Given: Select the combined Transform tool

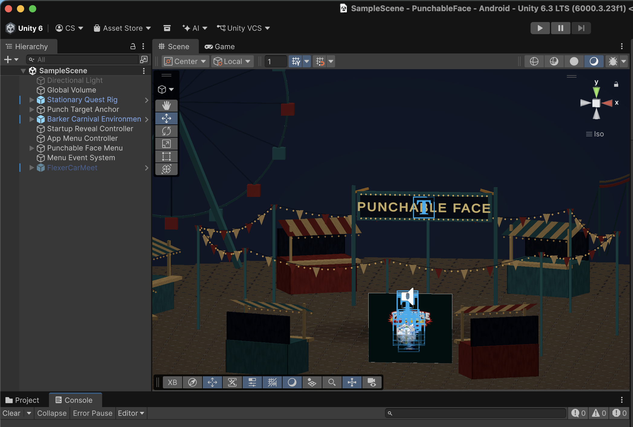Looking at the screenshot, I should pyautogui.click(x=166, y=169).
